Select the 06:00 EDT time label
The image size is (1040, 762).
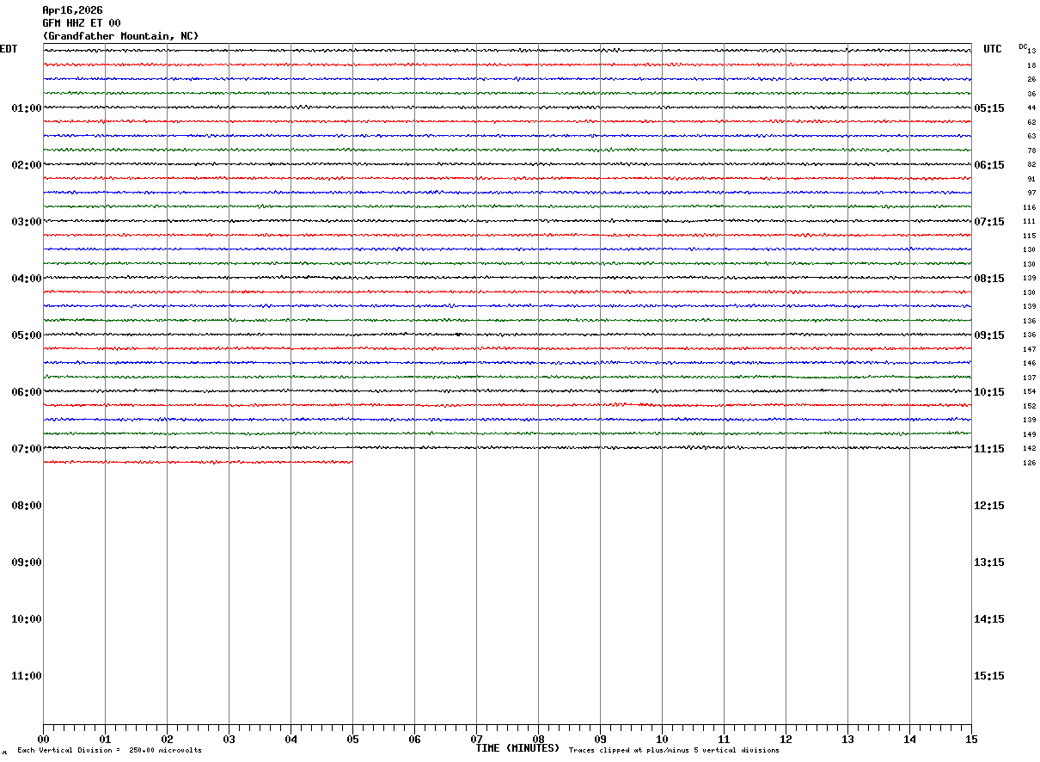27,392
